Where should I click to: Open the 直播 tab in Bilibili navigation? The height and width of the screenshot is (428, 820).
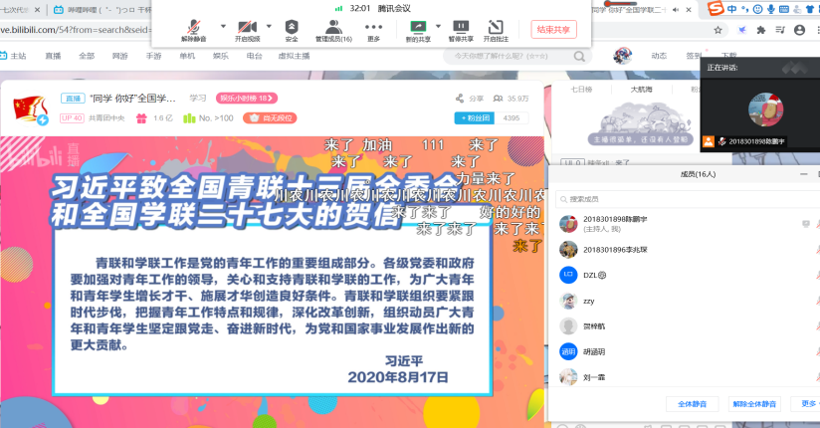coord(53,56)
